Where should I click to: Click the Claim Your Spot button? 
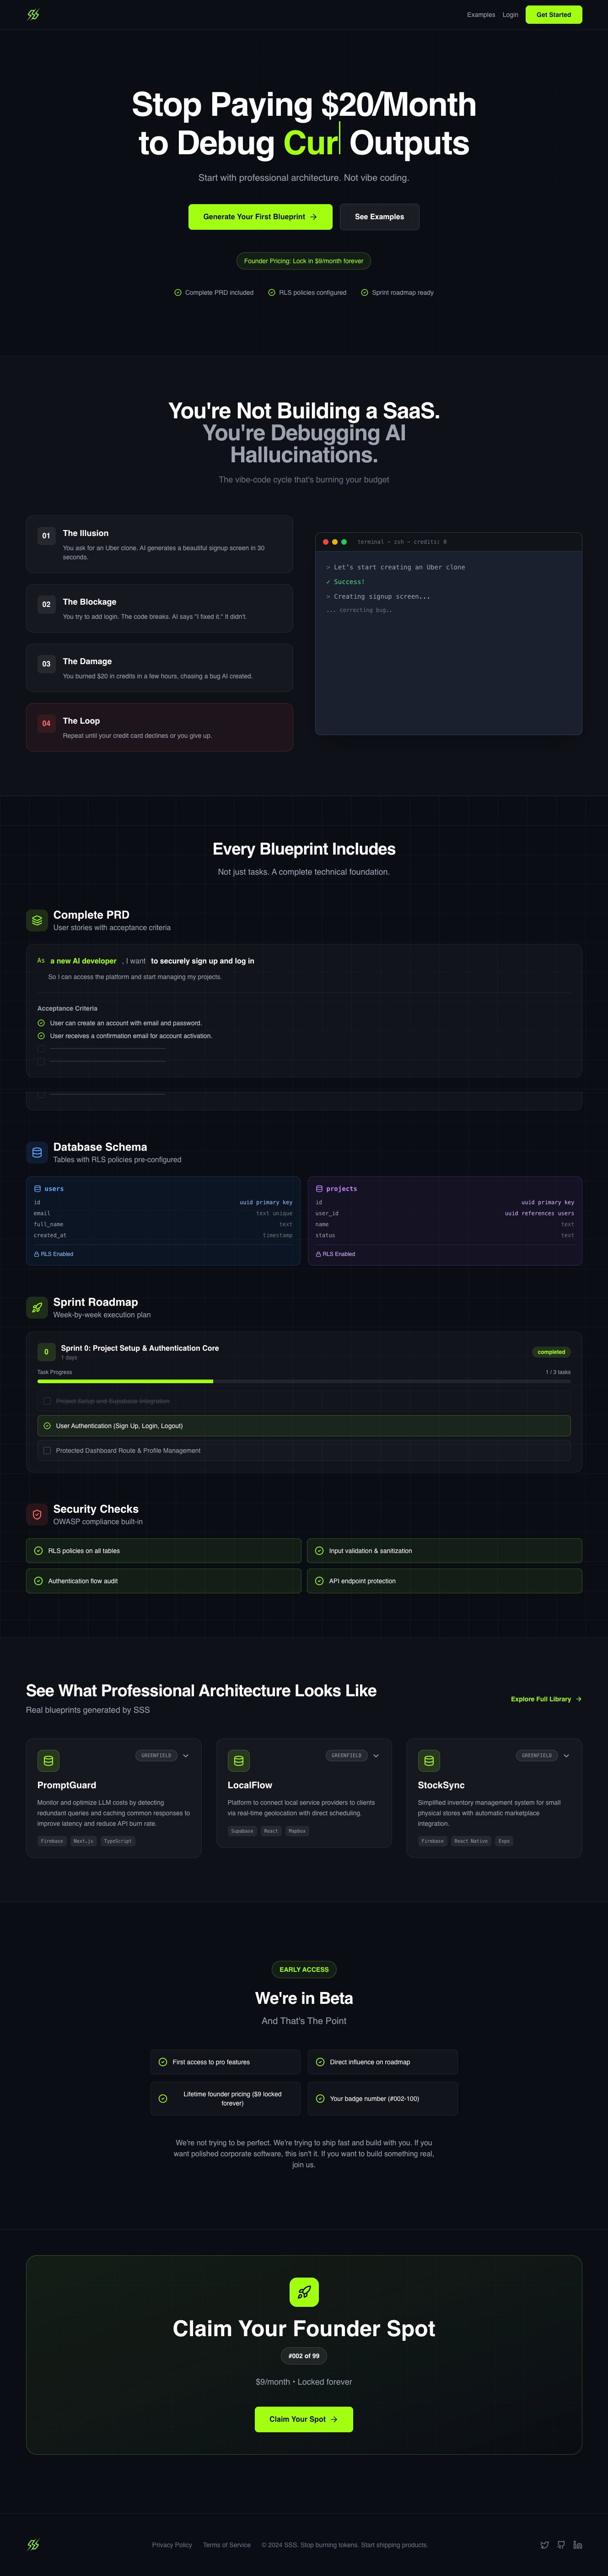coord(304,2419)
